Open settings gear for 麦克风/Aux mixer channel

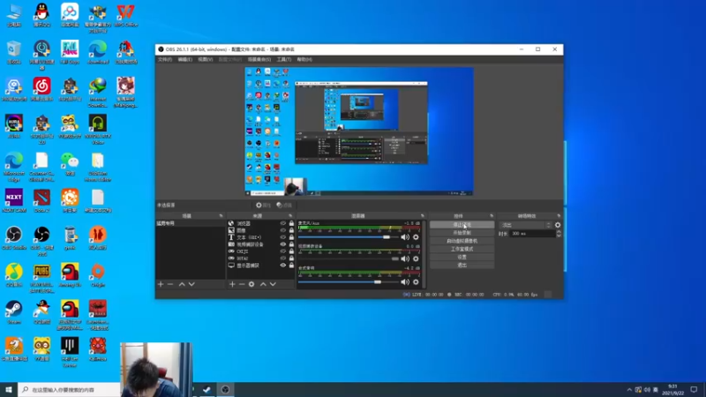point(416,237)
